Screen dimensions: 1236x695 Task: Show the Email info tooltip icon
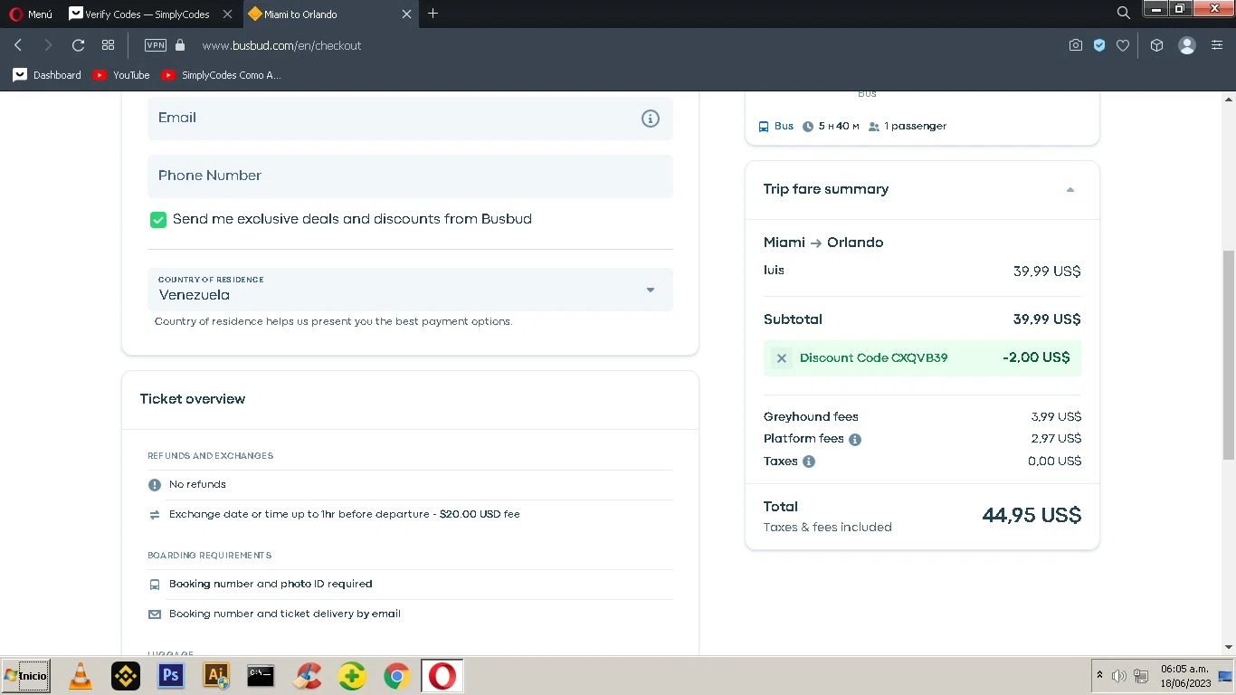(651, 119)
